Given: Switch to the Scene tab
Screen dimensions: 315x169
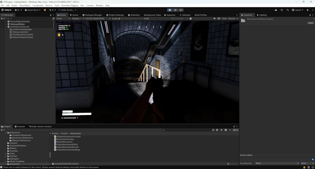Looking at the screenshot, I should pyautogui.click(x=74, y=15).
